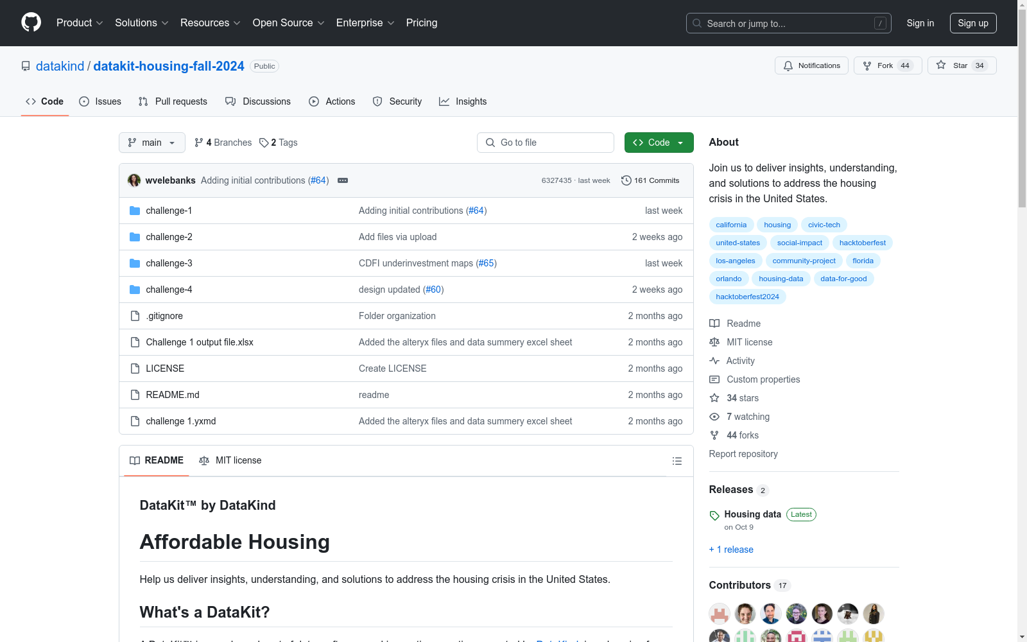
Task: Click the california topic tag
Action: pos(731,225)
